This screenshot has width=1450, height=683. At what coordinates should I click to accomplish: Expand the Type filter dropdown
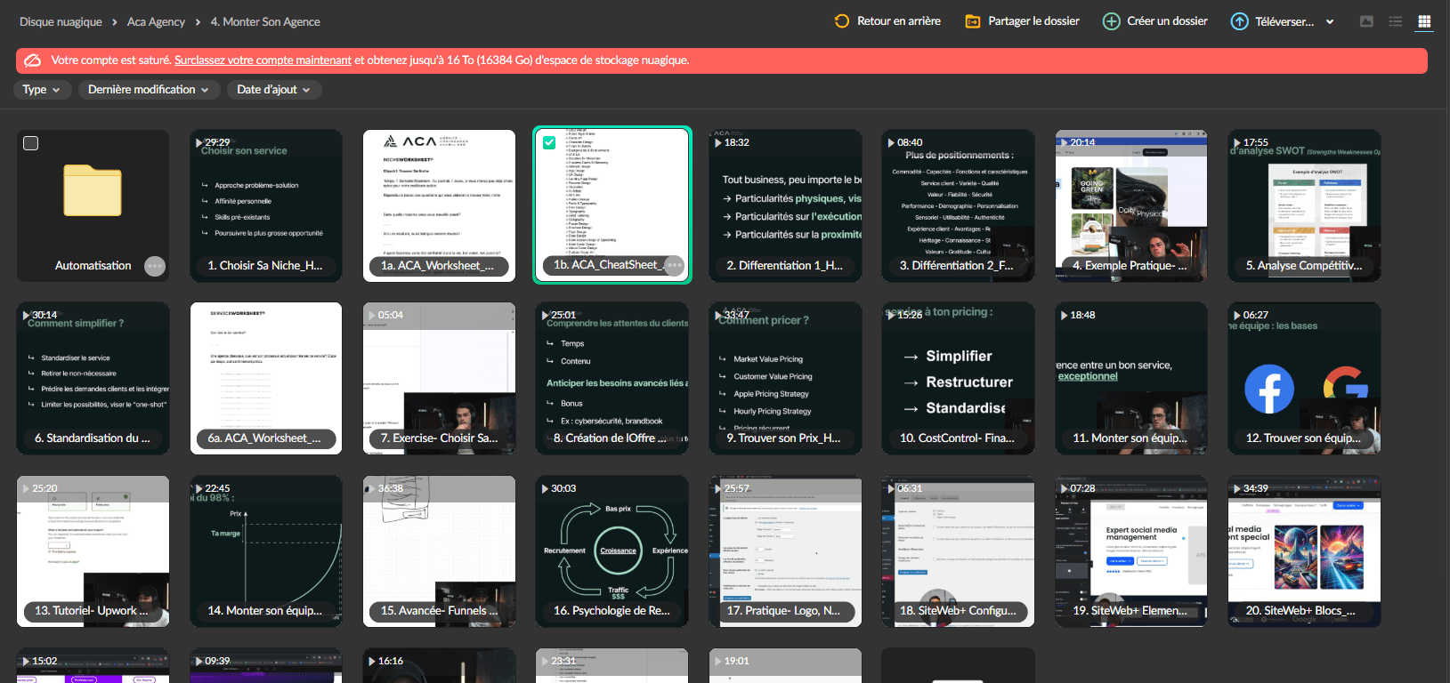[x=41, y=90]
